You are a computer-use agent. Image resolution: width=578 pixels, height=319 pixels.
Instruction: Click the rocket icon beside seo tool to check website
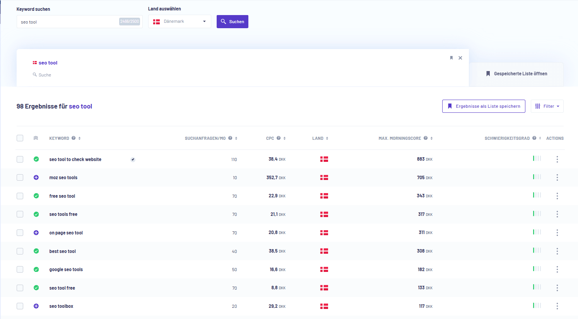pyautogui.click(x=133, y=159)
